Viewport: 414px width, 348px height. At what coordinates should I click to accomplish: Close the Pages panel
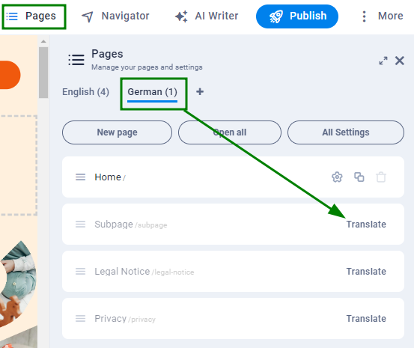400,61
